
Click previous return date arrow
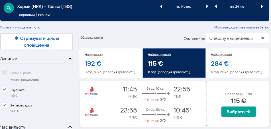216,6
